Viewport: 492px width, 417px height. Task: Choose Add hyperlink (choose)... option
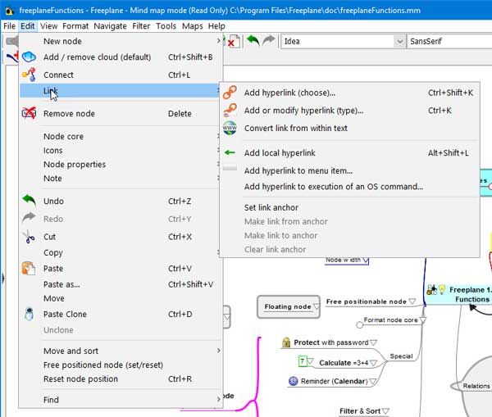coord(349,93)
